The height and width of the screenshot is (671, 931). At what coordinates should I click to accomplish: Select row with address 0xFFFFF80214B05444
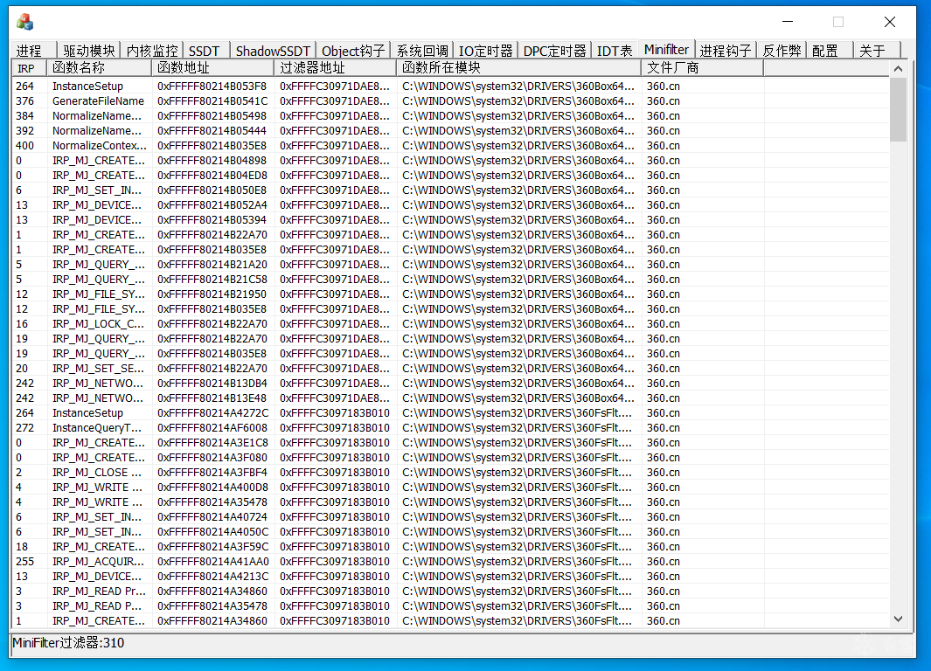[x=450, y=130]
